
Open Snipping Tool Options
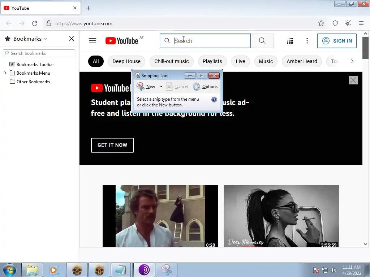205,87
